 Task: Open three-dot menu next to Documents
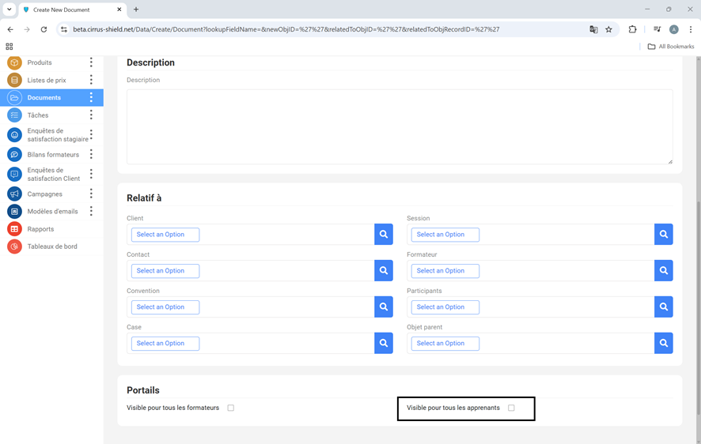click(x=91, y=98)
